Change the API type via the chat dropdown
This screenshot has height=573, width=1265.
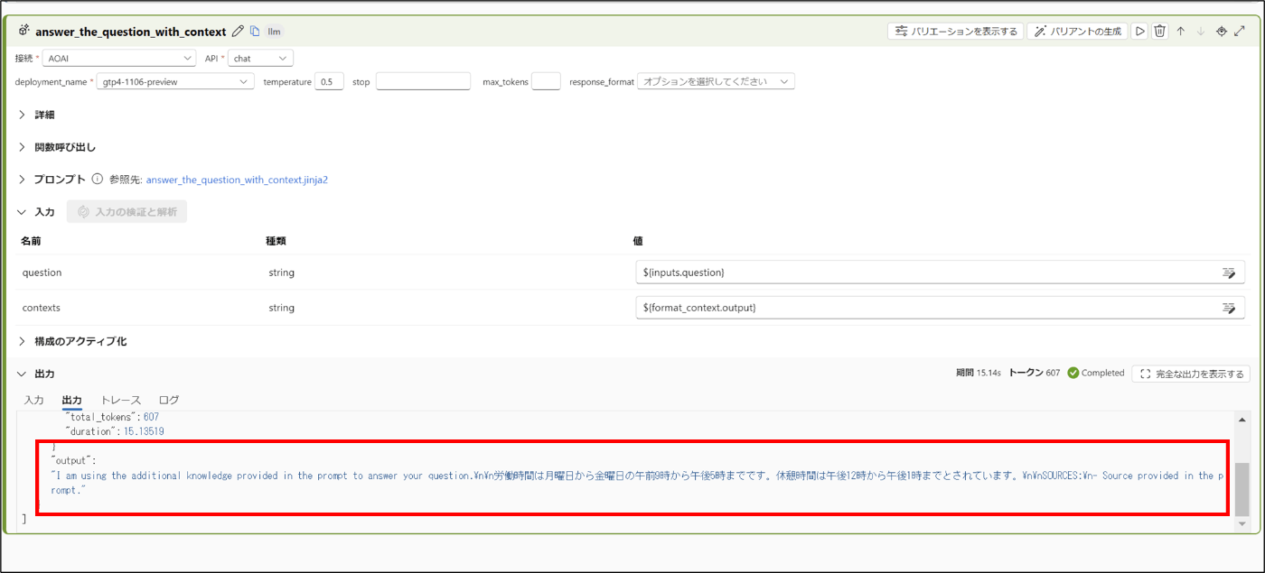pos(260,57)
